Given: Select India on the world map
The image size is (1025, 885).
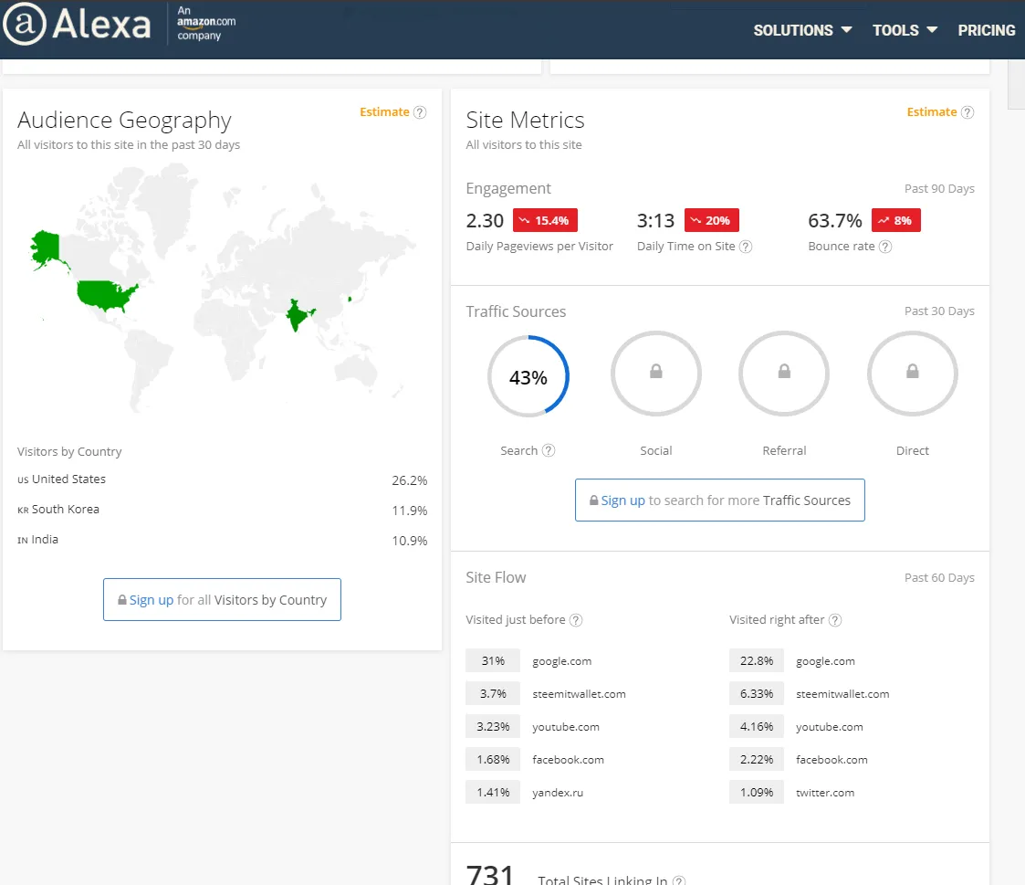Looking at the screenshot, I should click(298, 315).
